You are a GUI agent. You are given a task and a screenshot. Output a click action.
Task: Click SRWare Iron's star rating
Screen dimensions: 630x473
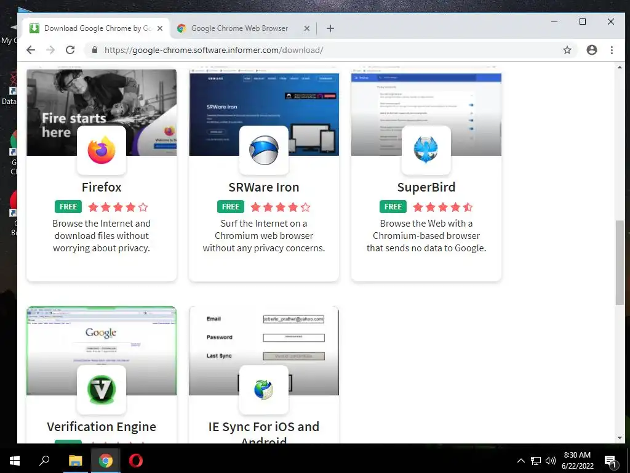tap(281, 207)
